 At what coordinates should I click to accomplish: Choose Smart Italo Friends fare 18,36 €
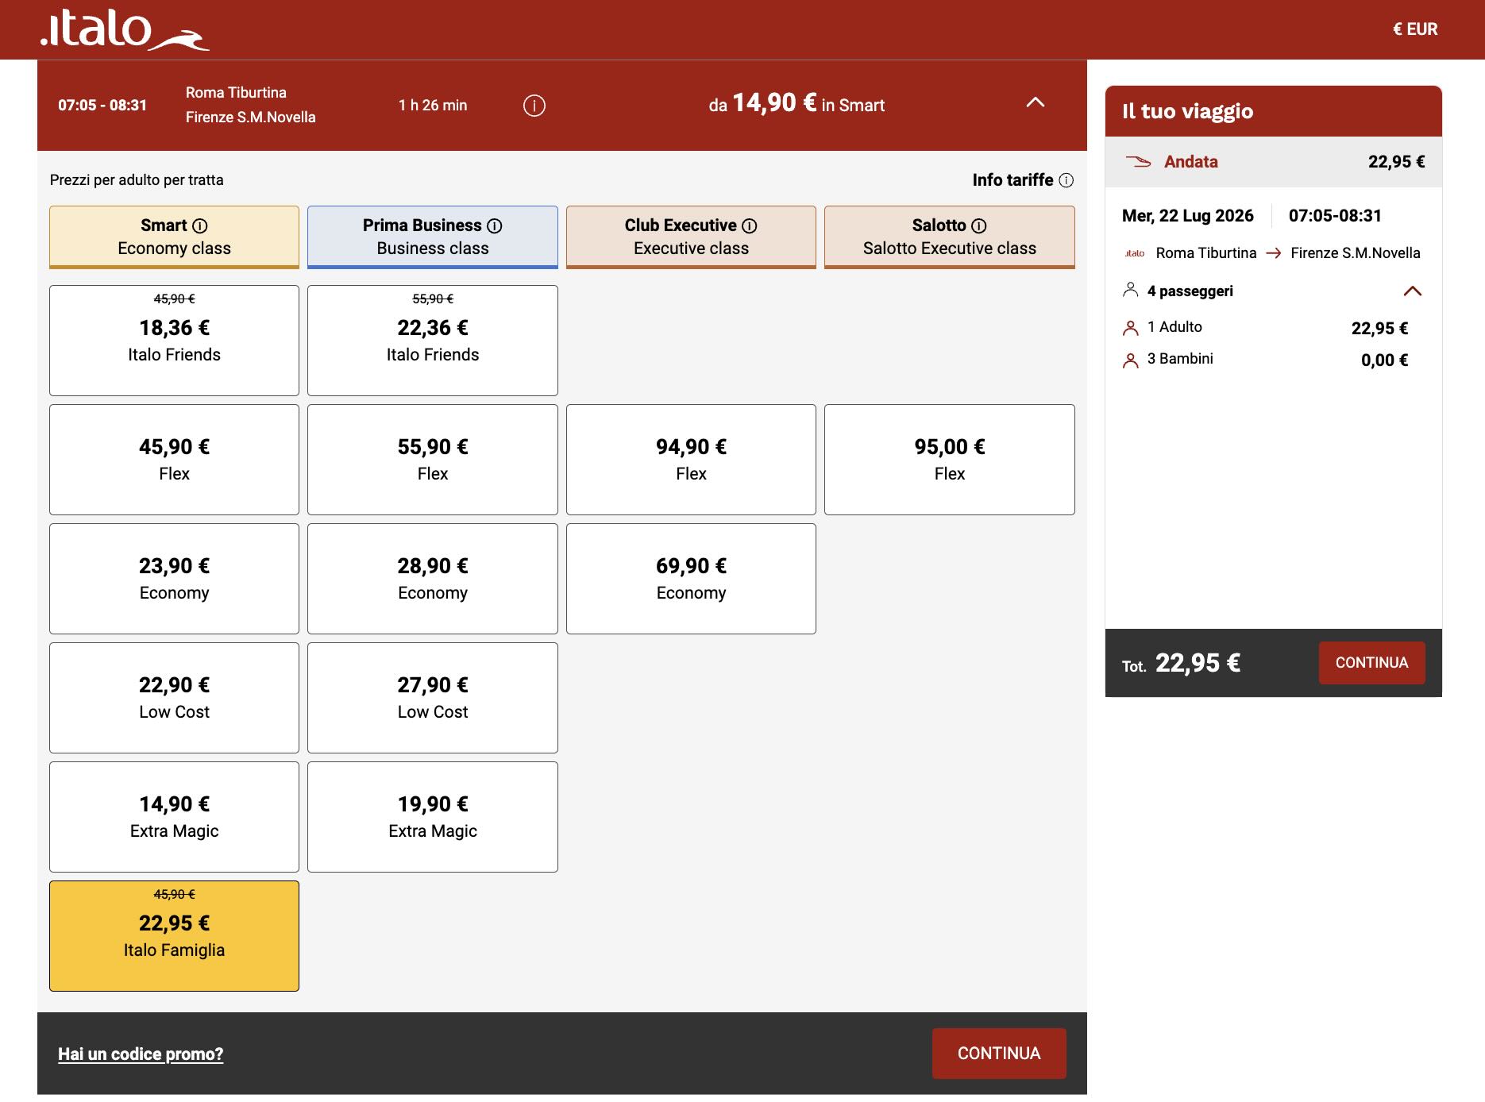coord(175,341)
